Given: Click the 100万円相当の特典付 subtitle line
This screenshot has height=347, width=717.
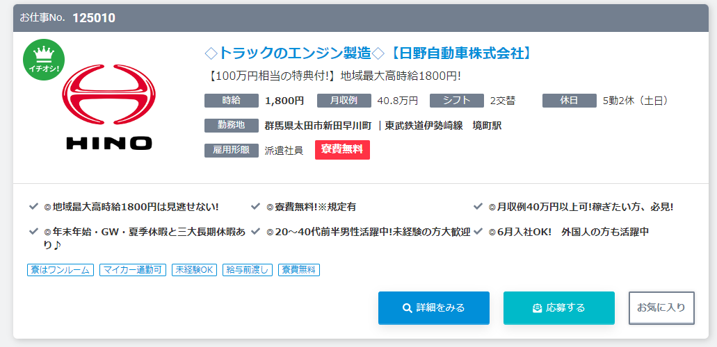Looking at the screenshot, I should click(333, 76).
